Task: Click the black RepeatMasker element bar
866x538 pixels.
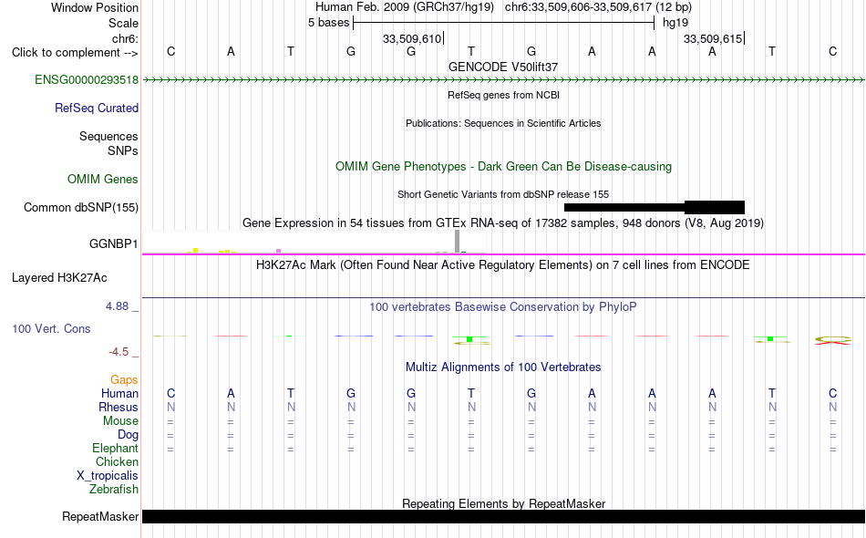Action: 503,516
